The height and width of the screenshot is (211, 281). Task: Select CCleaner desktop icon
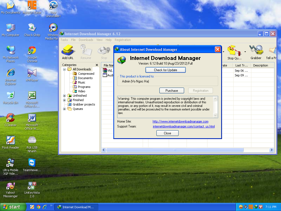point(10,120)
